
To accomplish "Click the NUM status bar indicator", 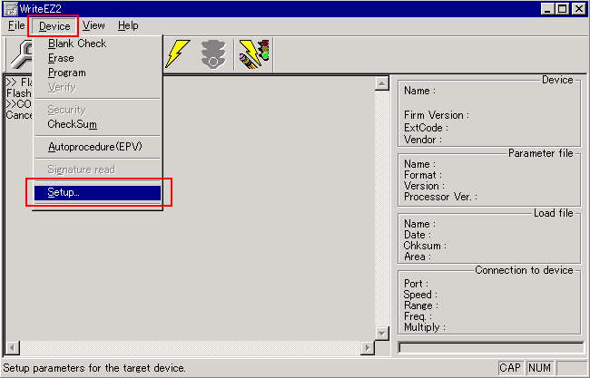I will (539, 367).
